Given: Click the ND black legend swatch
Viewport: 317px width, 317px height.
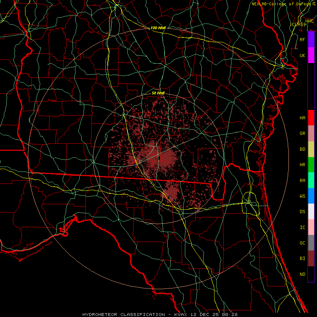Looking at the screenshot, I should pos(311,274).
